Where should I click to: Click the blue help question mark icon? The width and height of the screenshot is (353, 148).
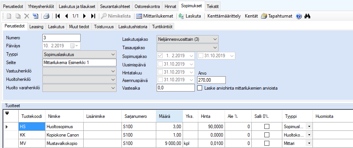(x=299, y=16)
